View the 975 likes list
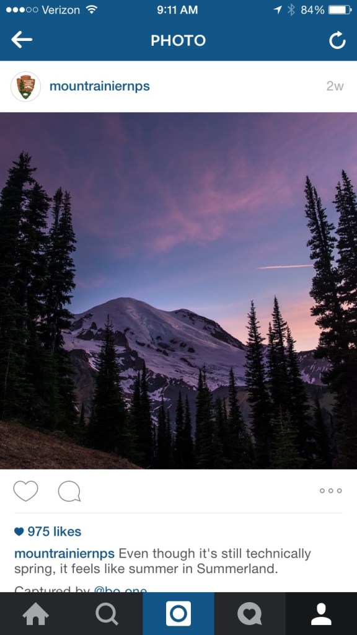 click(55, 531)
